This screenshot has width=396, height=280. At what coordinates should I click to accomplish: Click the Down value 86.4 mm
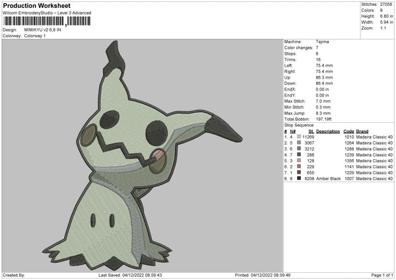324,83
